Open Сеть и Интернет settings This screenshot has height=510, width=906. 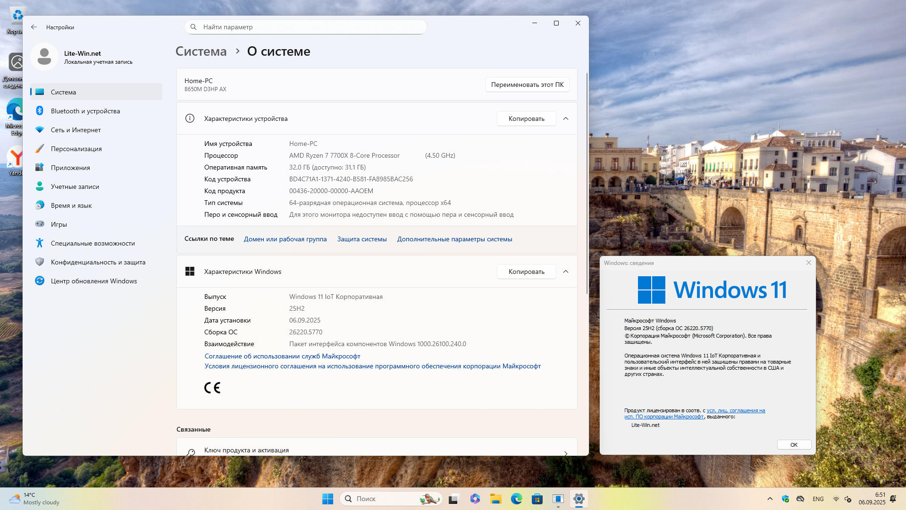(x=75, y=130)
